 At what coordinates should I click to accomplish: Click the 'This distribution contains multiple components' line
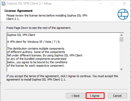coord(36,49)
